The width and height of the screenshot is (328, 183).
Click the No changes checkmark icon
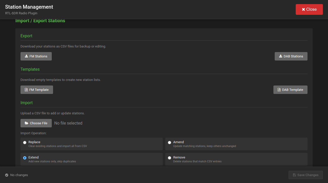(7, 175)
